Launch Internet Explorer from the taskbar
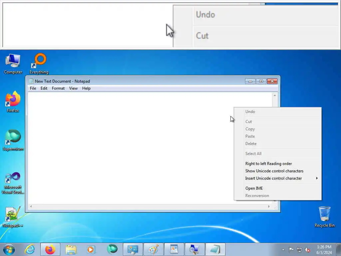This screenshot has width=341, height=256. tap(30, 249)
